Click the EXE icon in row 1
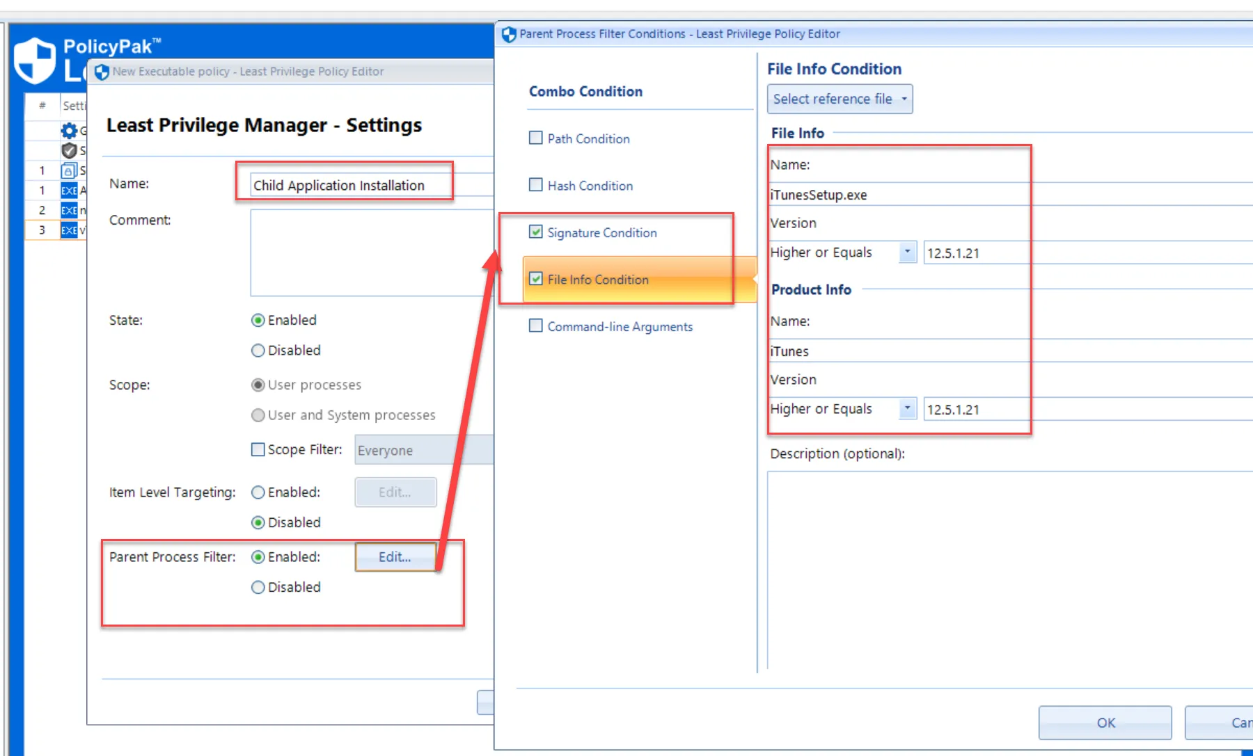1253x756 pixels. pos(69,190)
